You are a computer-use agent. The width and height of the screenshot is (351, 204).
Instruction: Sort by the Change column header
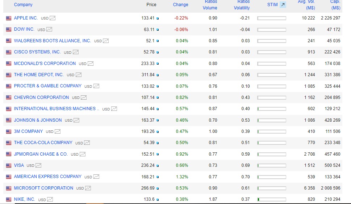point(181,4)
